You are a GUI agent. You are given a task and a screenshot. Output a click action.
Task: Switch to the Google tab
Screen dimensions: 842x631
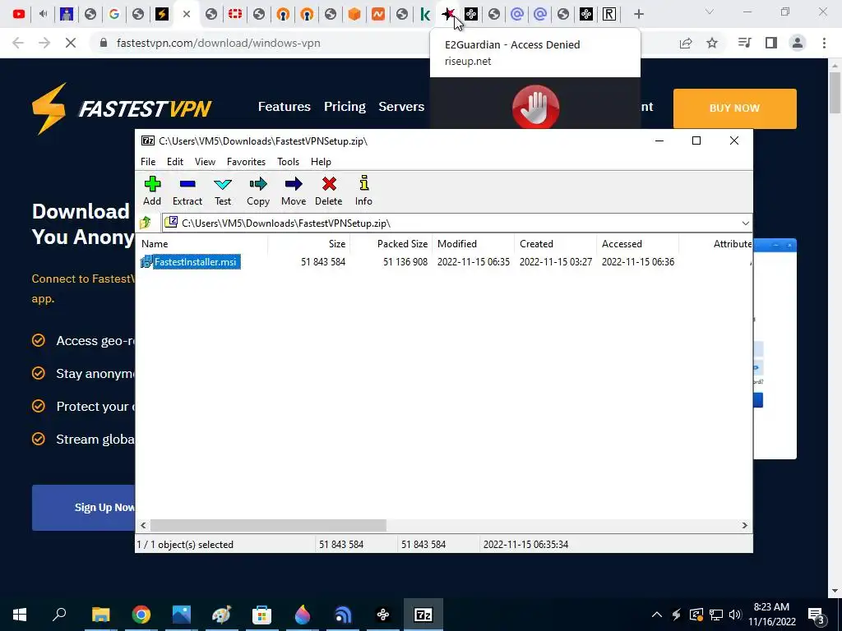pyautogui.click(x=113, y=14)
